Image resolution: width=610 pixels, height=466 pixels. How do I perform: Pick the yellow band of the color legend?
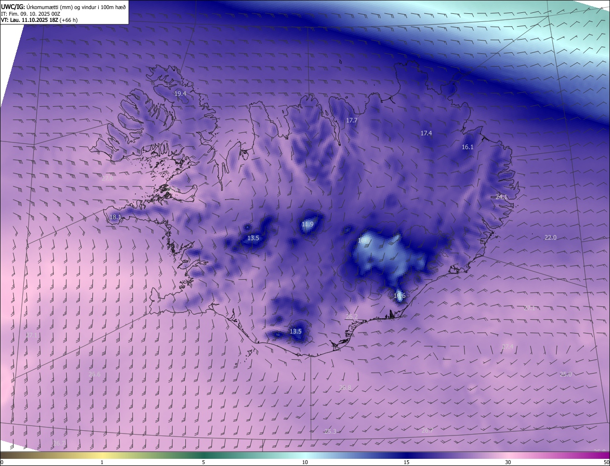[102, 455]
